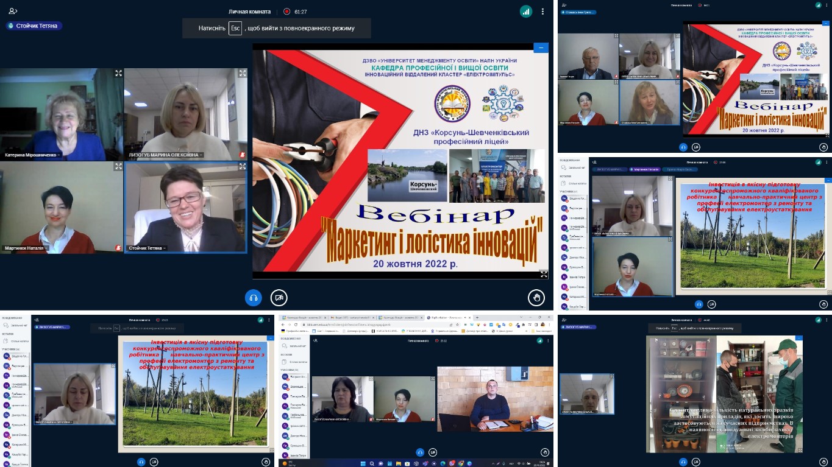Screen dimensions: 832x467
Task: Click the Личная комната title in largest window
Action: tap(249, 12)
